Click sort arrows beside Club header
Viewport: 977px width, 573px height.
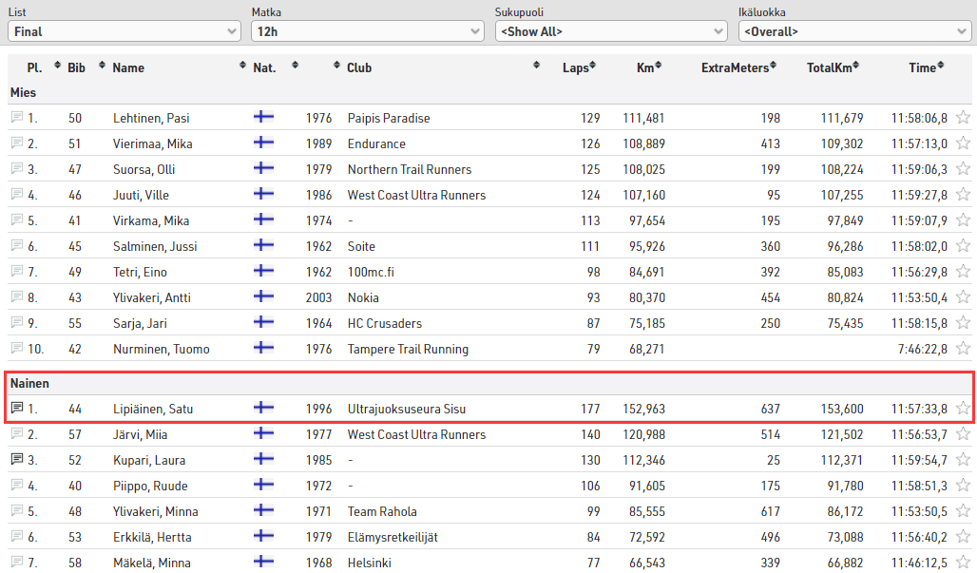coord(537,67)
